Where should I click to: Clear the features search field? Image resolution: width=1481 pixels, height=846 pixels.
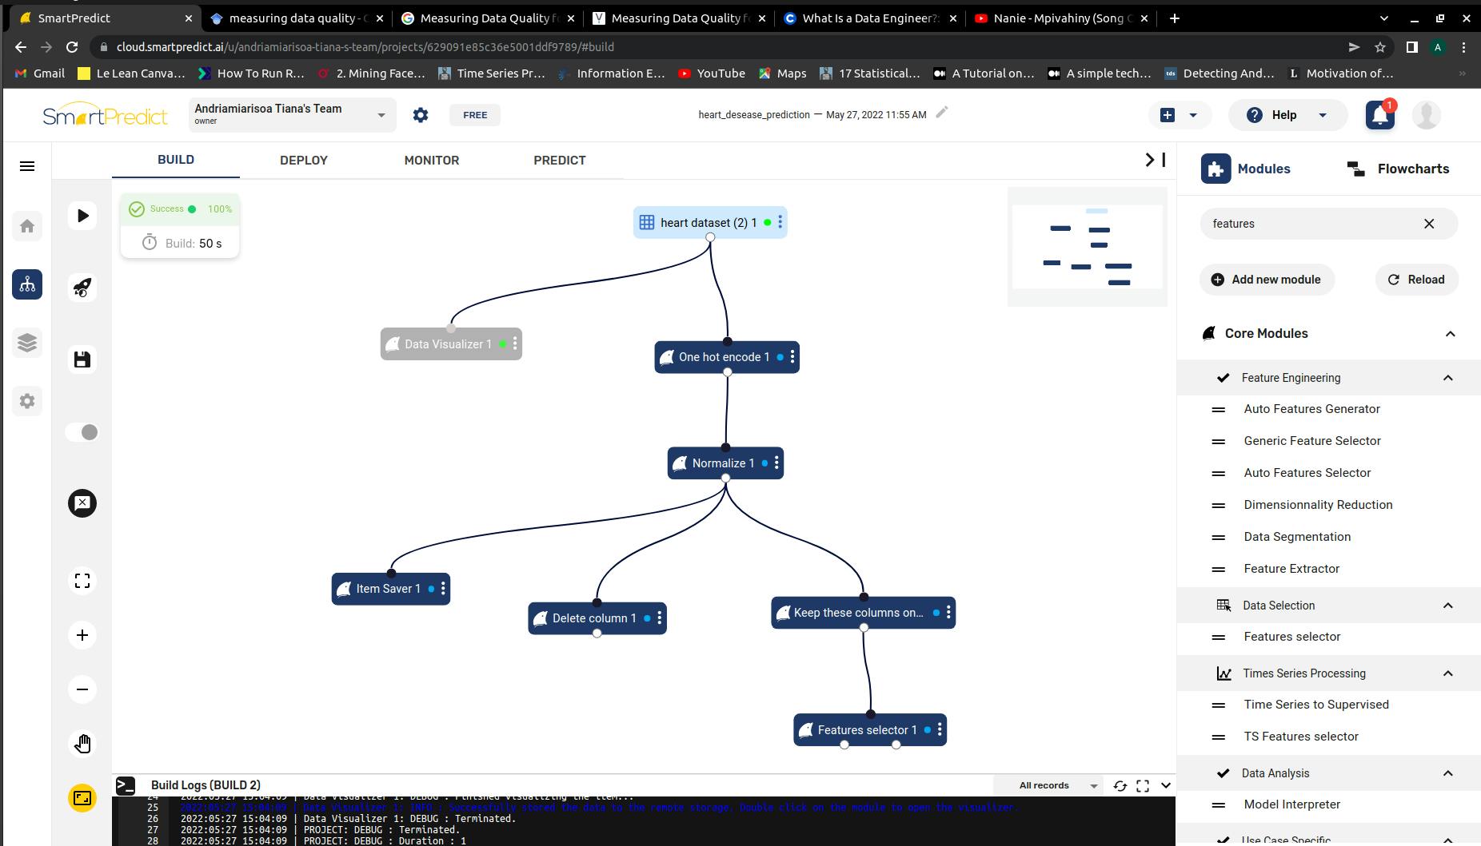tap(1429, 224)
